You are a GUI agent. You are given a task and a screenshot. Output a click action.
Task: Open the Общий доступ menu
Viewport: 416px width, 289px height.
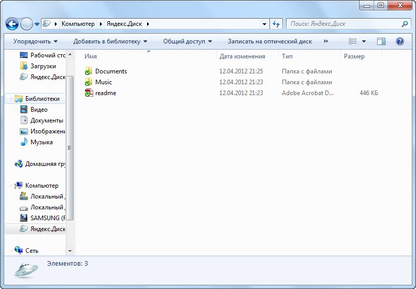pyautogui.click(x=188, y=41)
